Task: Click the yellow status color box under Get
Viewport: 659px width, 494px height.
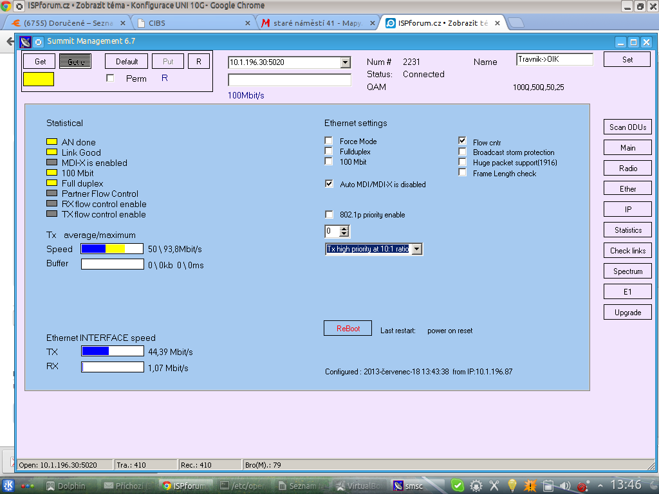Action: point(39,79)
